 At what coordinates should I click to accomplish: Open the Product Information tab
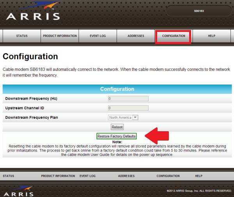60,36
